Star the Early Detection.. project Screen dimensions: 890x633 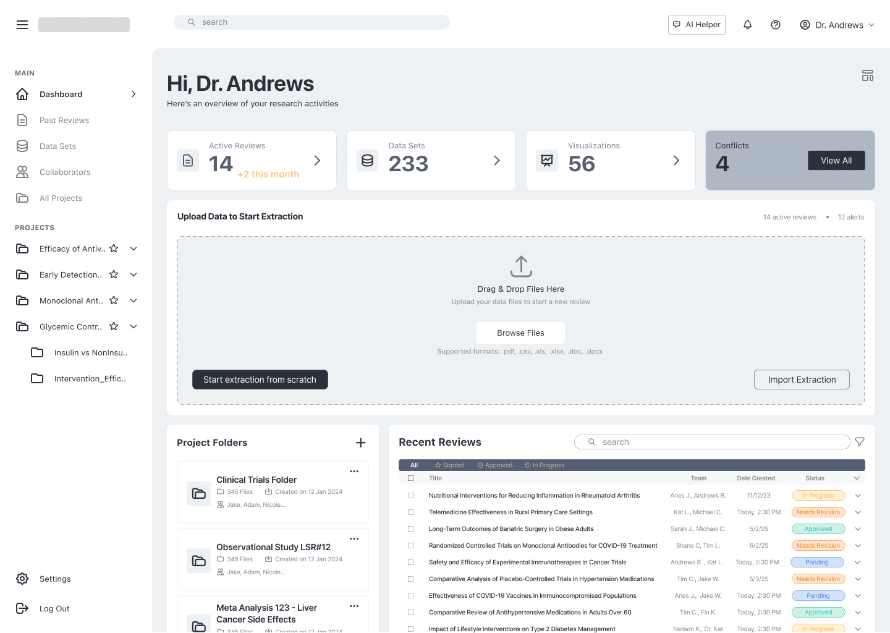pos(114,274)
